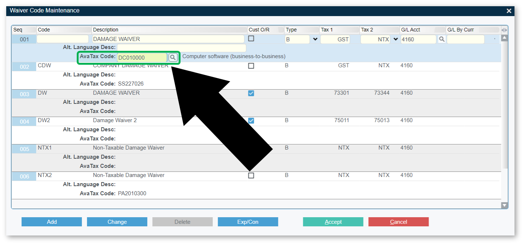Select sequence row 002
The image size is (524, 245).
24,67
